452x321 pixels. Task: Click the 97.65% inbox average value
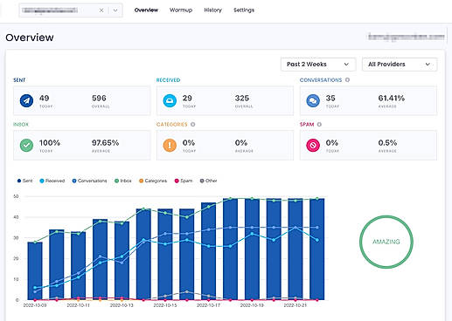coord(105,143)
